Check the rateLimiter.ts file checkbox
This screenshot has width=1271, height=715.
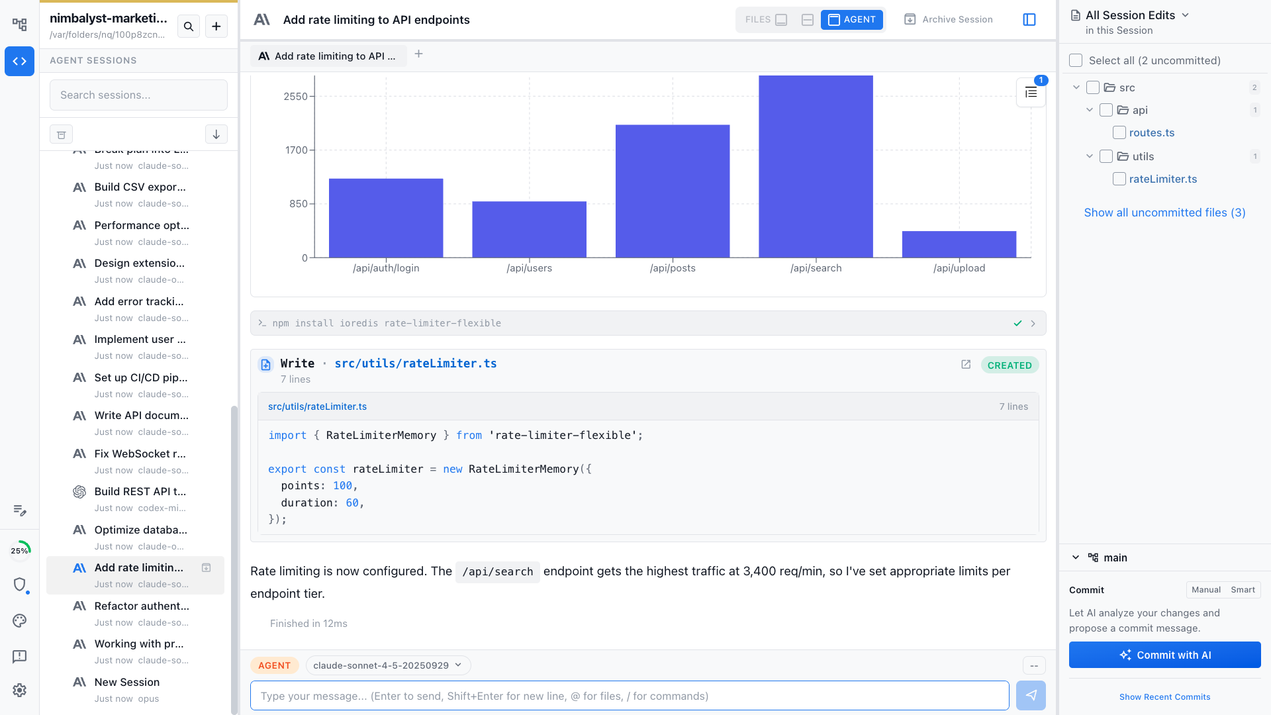click(1119, 179)
